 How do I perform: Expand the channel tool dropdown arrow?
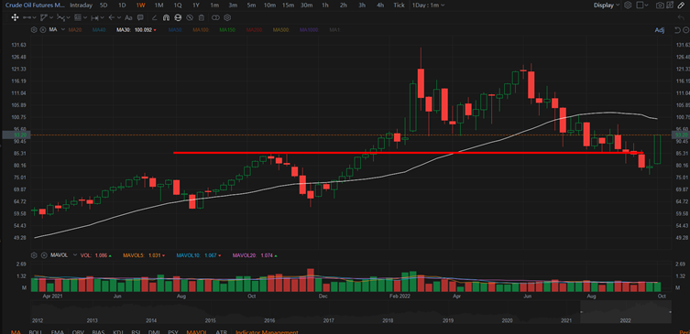(51, 17)
